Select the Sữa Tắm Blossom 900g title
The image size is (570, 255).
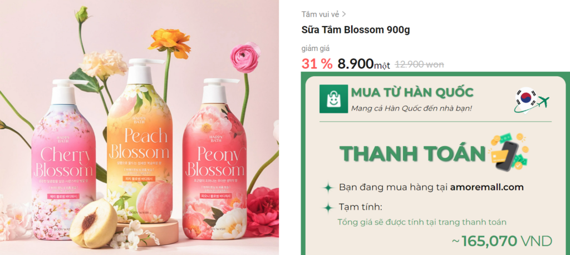356,30
